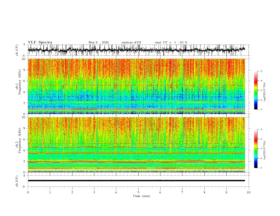
Task: Click the ch.1 "Frequency (kHz)" axis label
Action: pyautogui.click(x=19, y=82)
